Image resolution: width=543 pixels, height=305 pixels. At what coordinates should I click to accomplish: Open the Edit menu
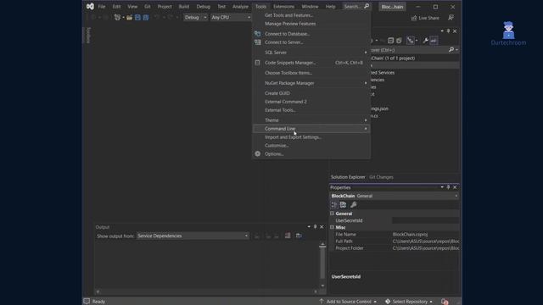(117, 7)
